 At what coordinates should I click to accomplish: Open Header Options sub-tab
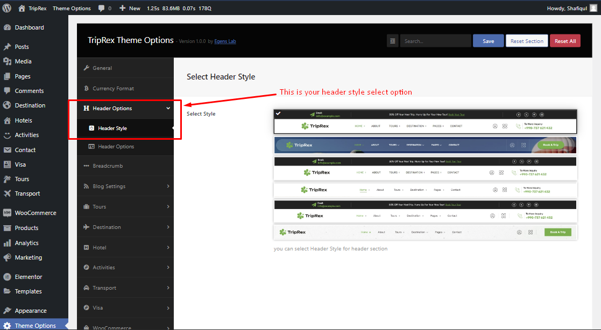coord(125,147)
